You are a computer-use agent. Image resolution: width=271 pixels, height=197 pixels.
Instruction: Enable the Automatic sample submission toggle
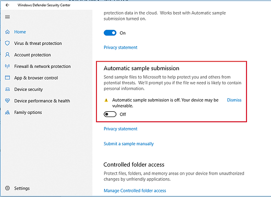click(x=110, y=114)
